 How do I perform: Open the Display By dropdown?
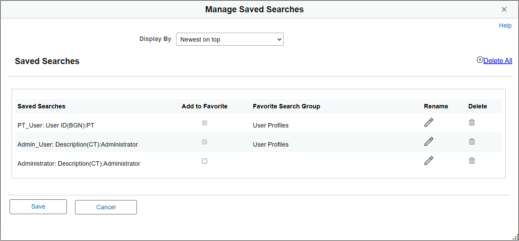pos(229,39)
